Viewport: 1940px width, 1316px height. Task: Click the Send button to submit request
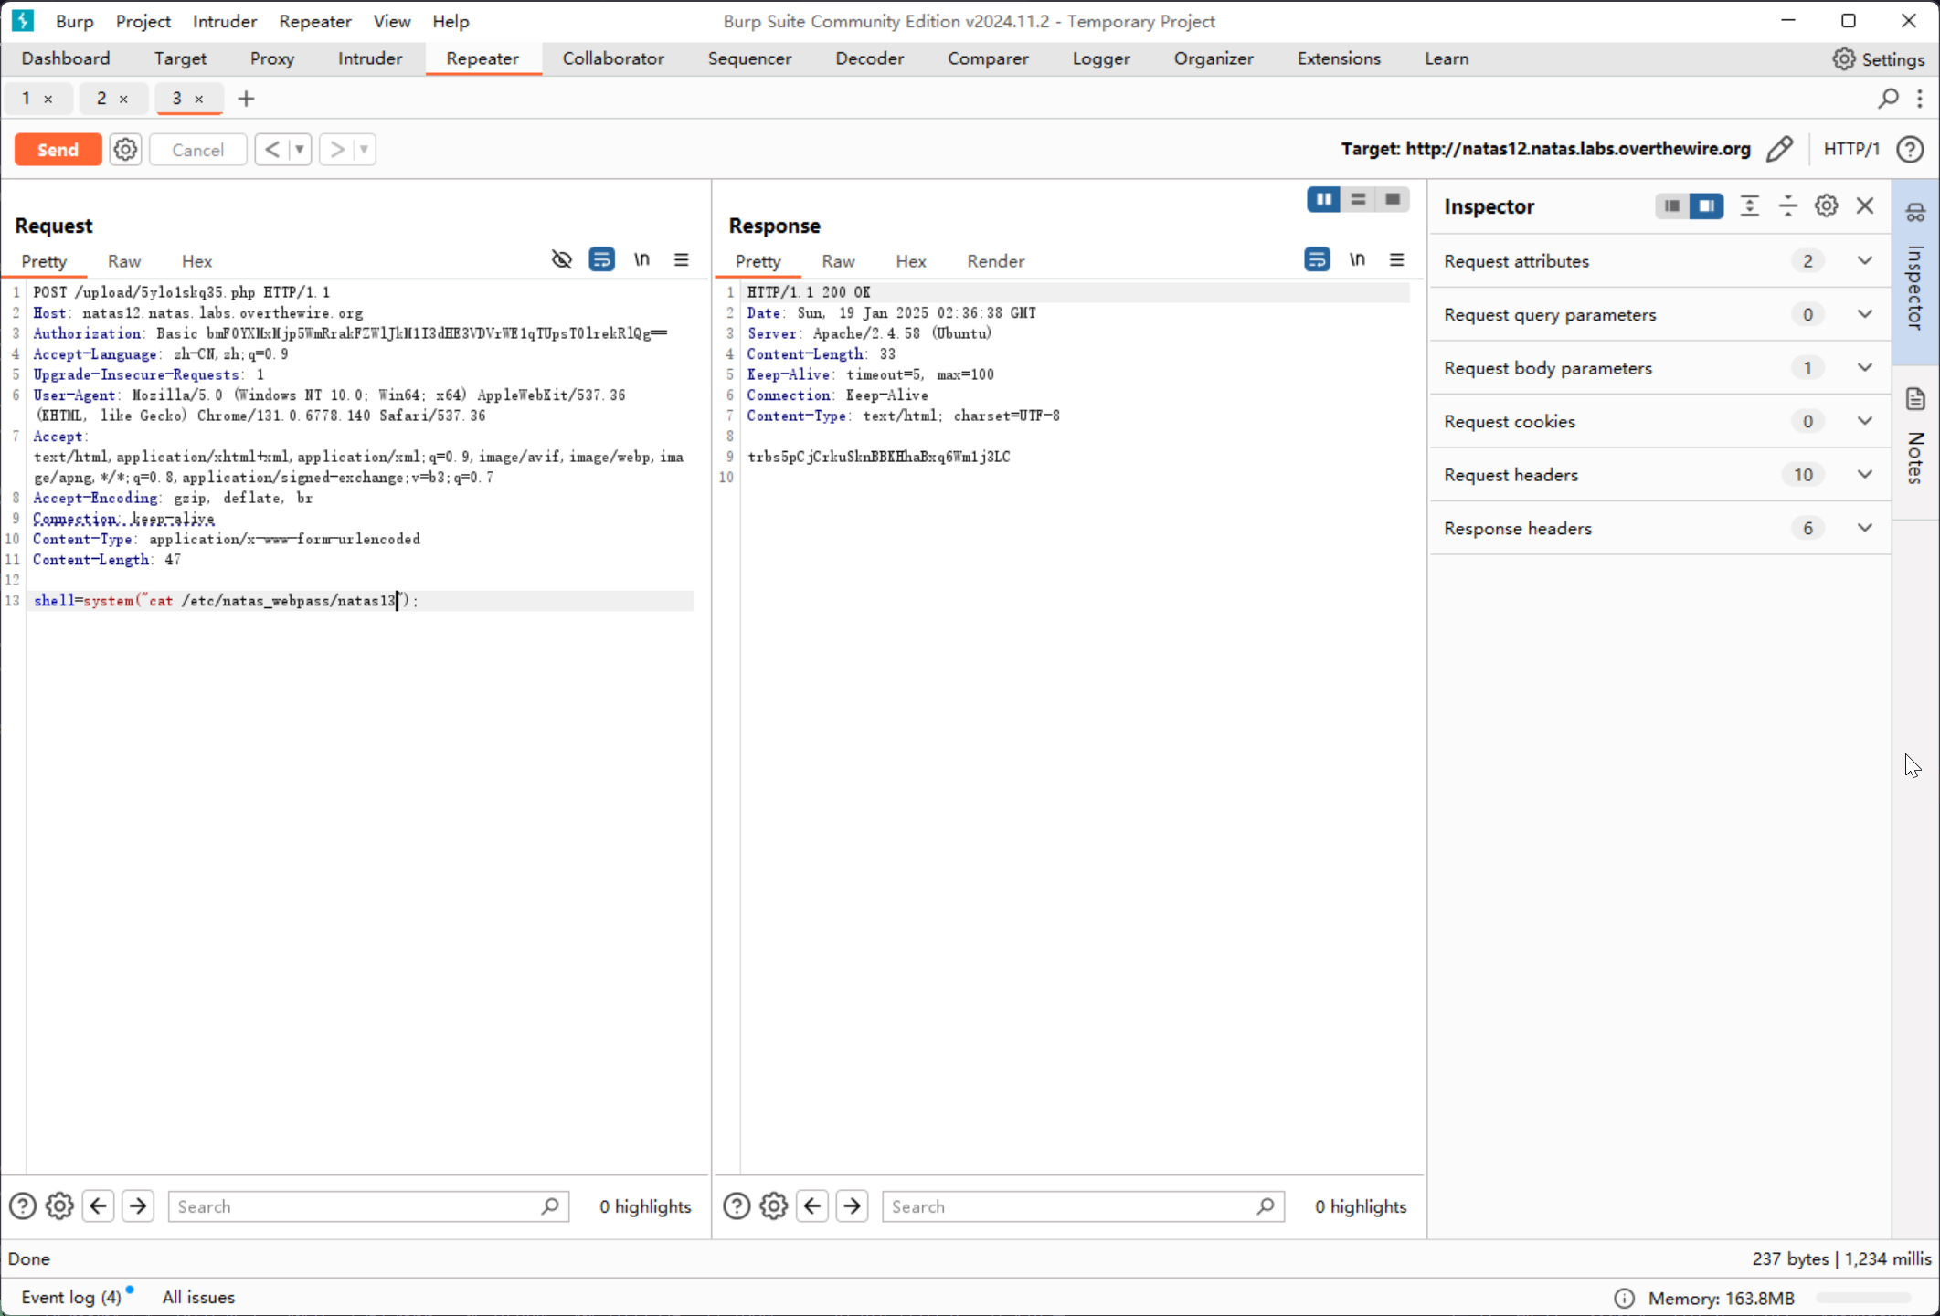pos(58,148)
